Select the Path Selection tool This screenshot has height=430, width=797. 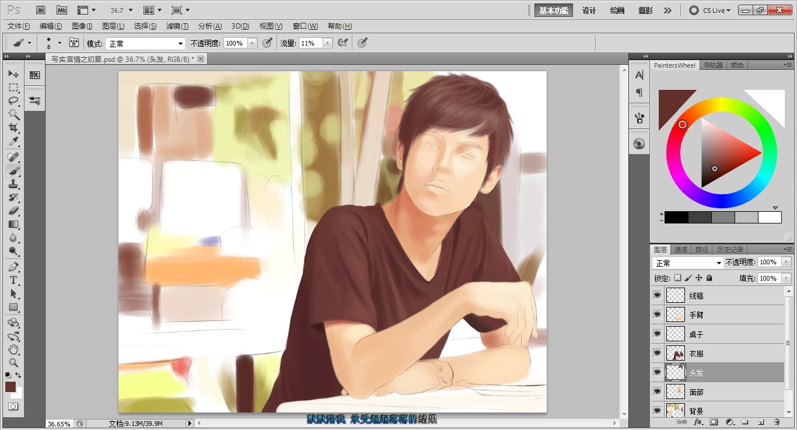13,293
